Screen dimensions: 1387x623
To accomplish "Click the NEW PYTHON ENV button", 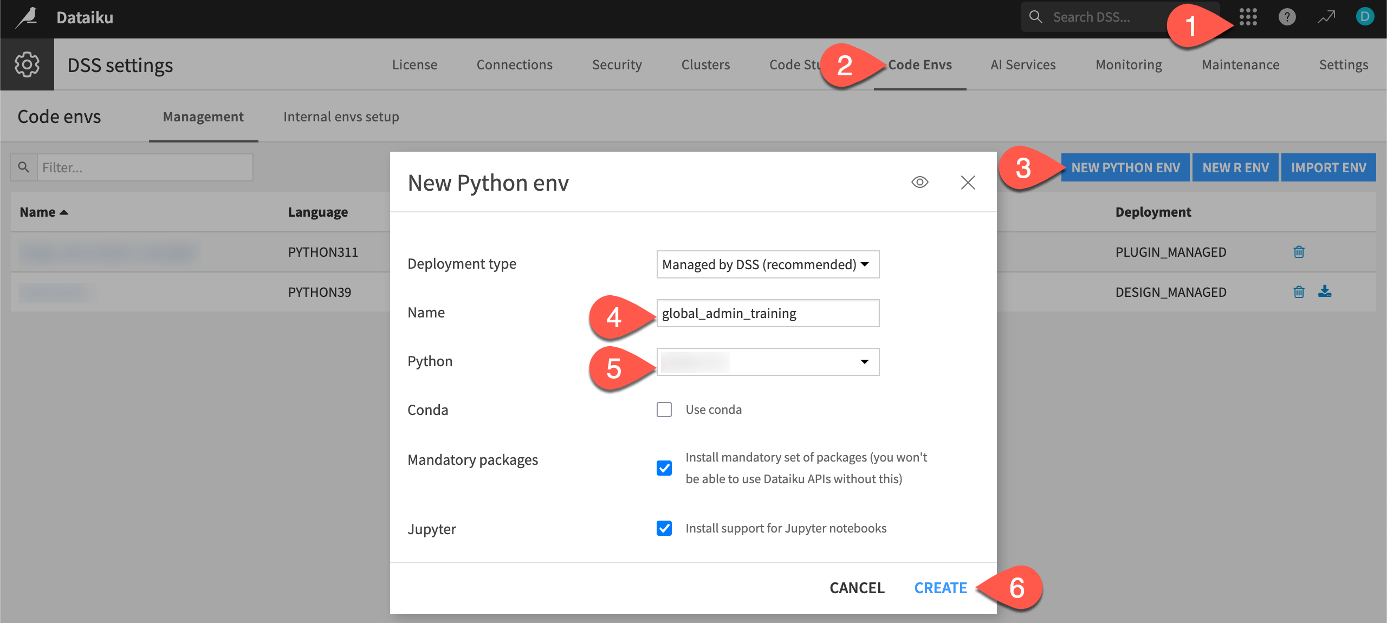I will [x=1125, y=167].
